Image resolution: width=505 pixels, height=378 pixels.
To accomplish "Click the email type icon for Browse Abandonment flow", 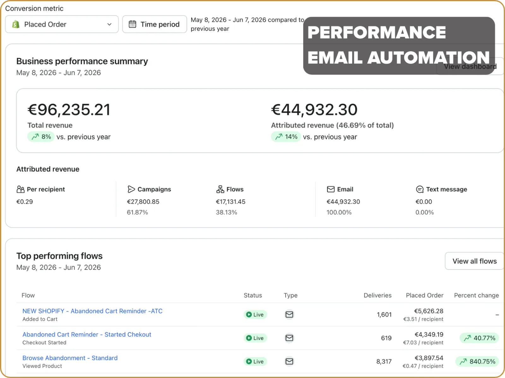I will pyautogui.click(x=289, y=361).
